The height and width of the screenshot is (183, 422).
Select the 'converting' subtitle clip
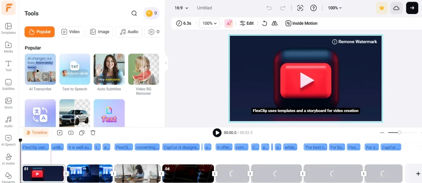tap(148, 147)
